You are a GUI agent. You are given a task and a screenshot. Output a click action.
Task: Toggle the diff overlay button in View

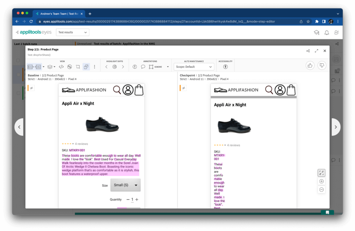(86, 67)
